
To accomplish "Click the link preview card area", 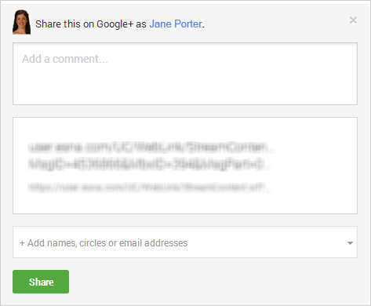I will click(185, 166).
